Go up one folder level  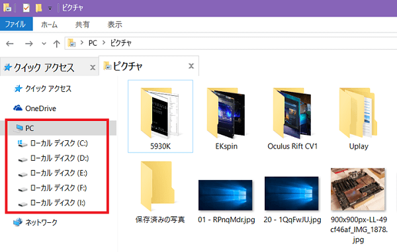pos(57,44)
